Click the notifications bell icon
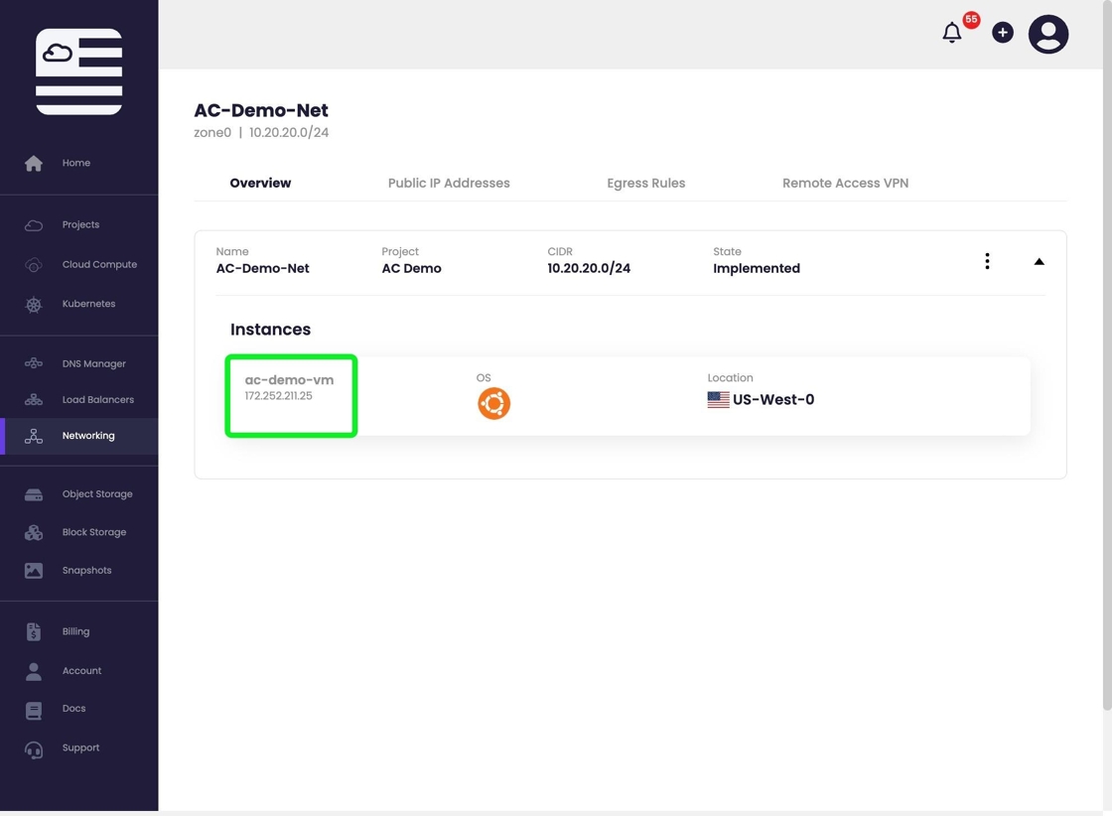This screenshot has height=816, width=1112. click(952, 33)
